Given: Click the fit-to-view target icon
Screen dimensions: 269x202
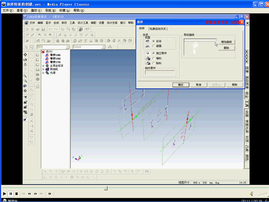Looking at the screenshot, I should [25, 91].
